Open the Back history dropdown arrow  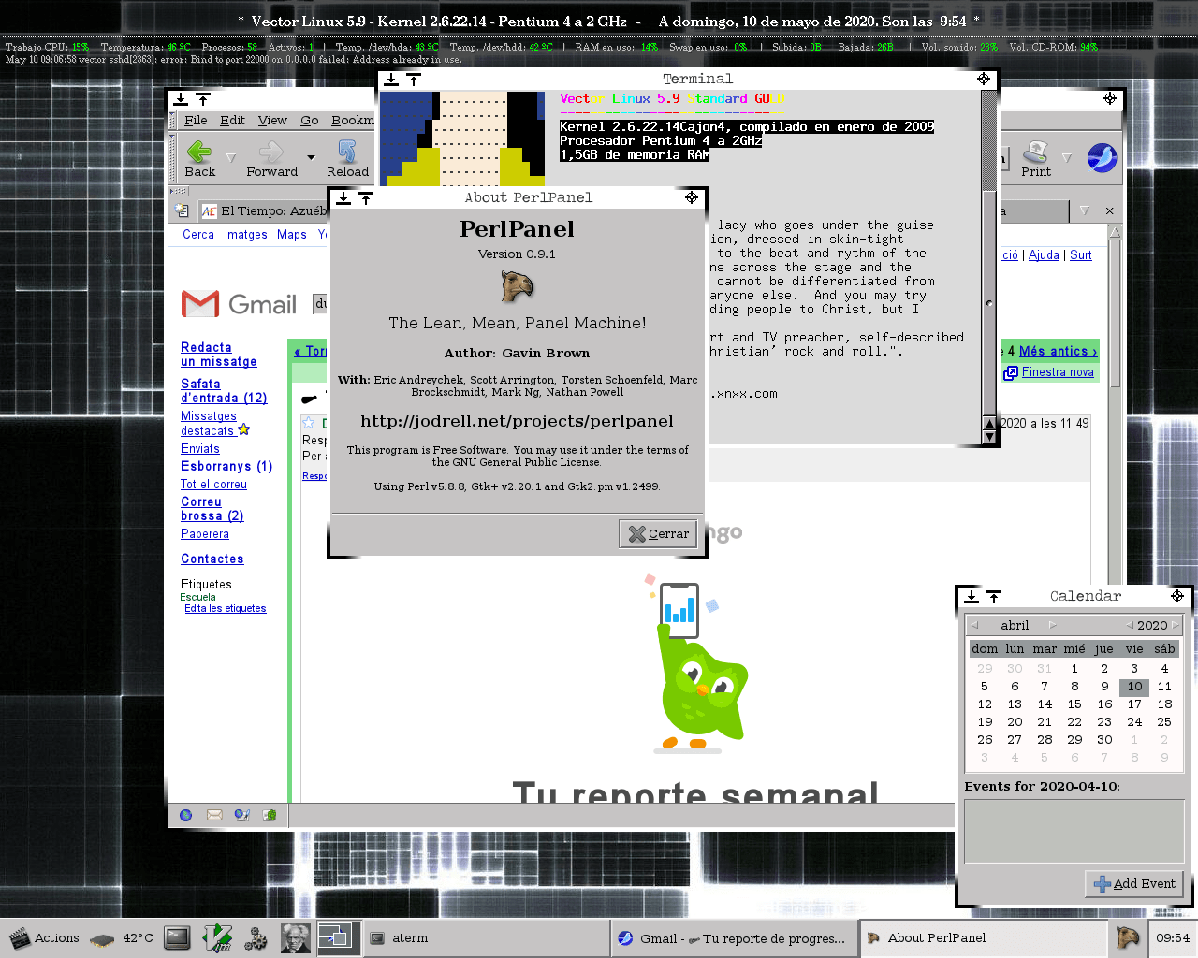231,157
